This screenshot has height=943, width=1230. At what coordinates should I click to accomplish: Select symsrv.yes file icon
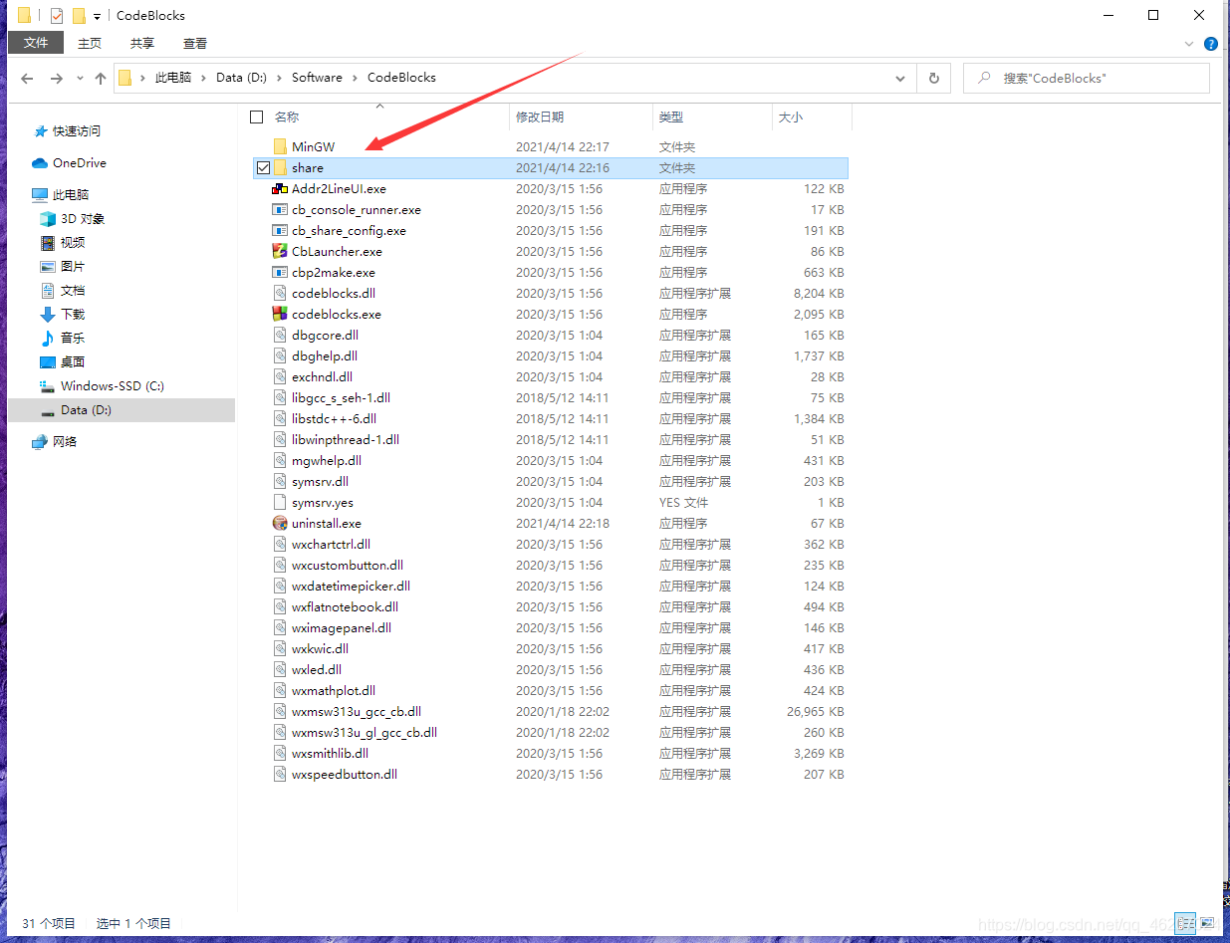[x=280, y=503]
